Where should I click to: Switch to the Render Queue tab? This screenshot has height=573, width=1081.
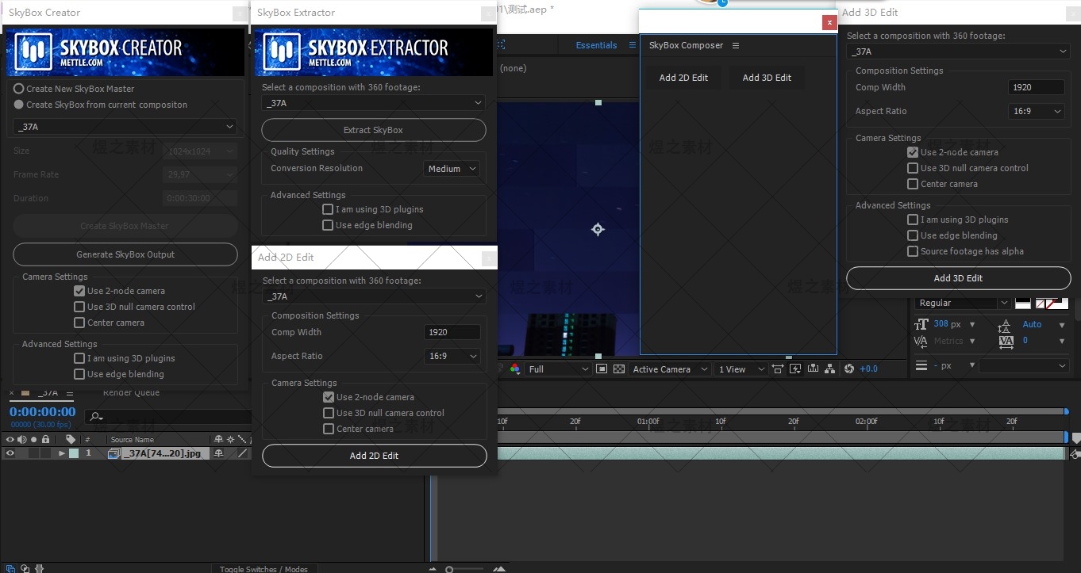click(x=131, y=392)
